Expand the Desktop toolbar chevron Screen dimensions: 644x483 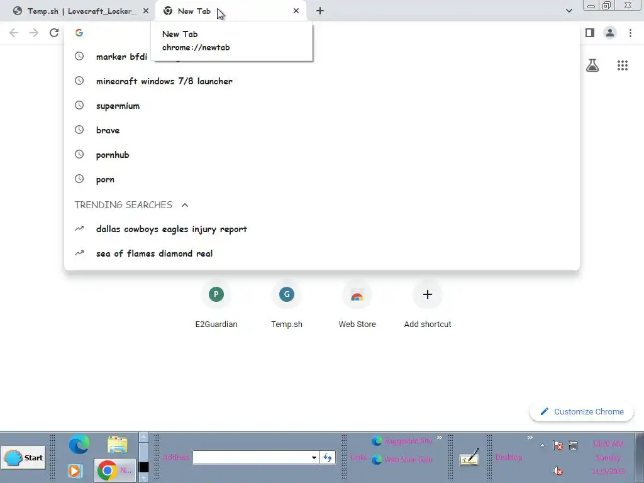click(x=530, y=438)
